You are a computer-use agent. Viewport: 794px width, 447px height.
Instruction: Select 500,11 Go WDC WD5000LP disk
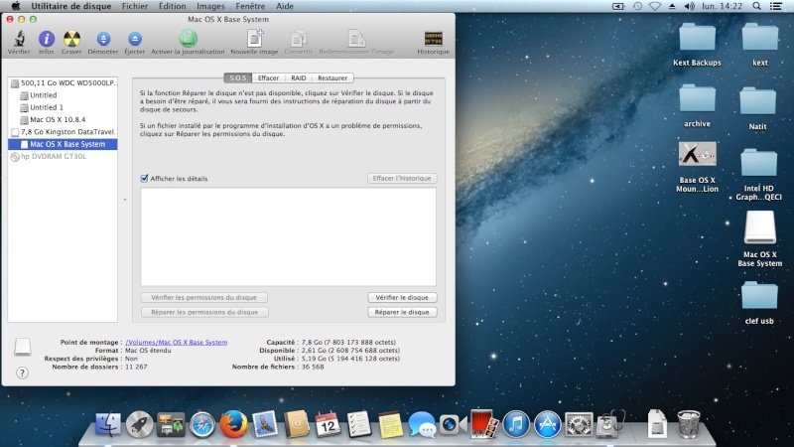[x=63, y=82]
